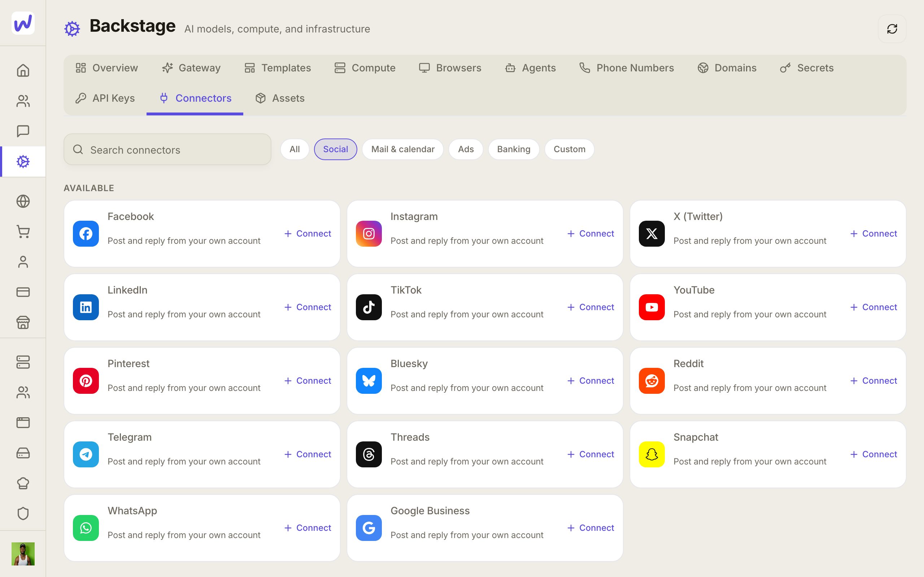Click the shield icon in sidebar
The height and width of the screenshot is (577, 924).
(x=23, y=514)
